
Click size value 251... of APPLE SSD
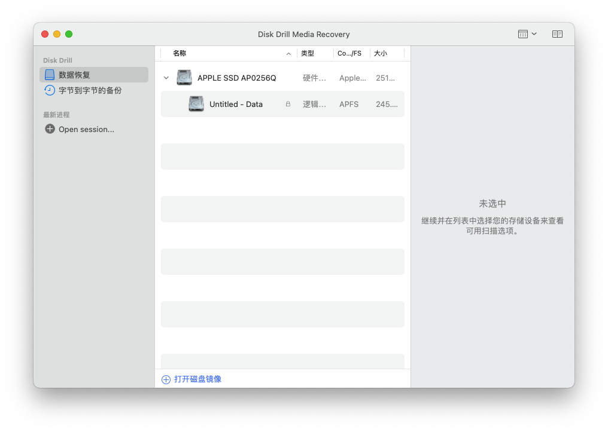pyautogui.click(x=385, y=78)
